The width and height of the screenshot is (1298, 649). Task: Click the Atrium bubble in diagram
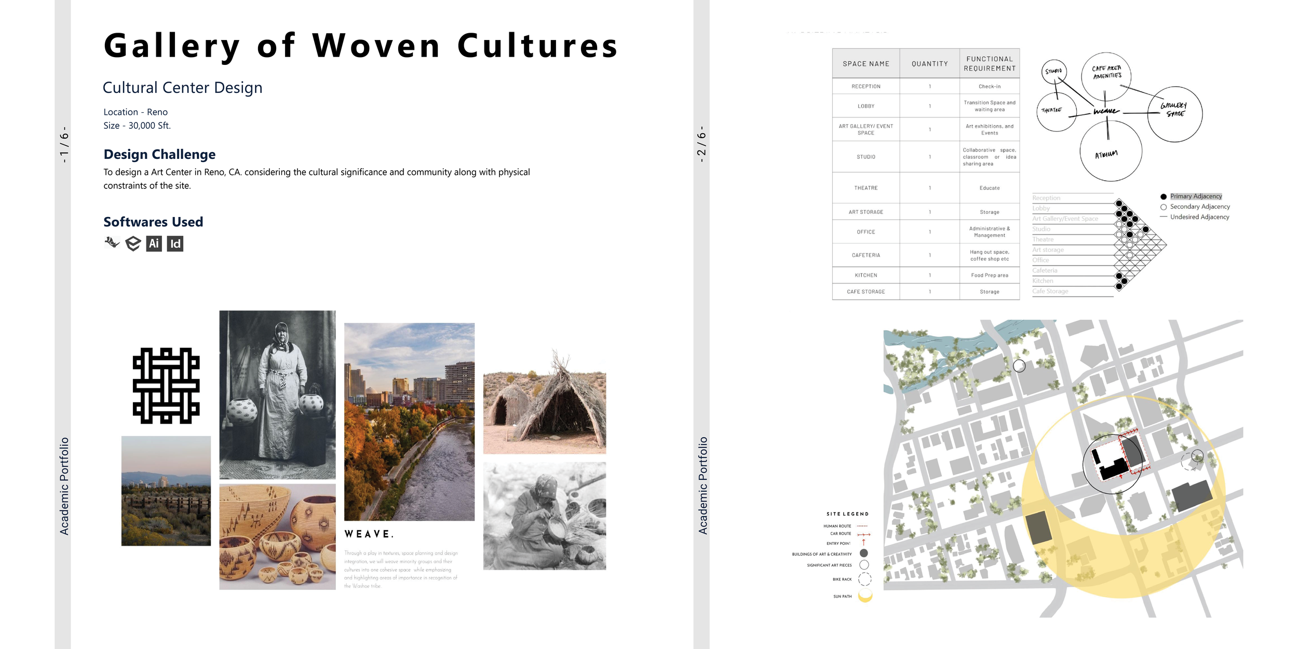1110,152
